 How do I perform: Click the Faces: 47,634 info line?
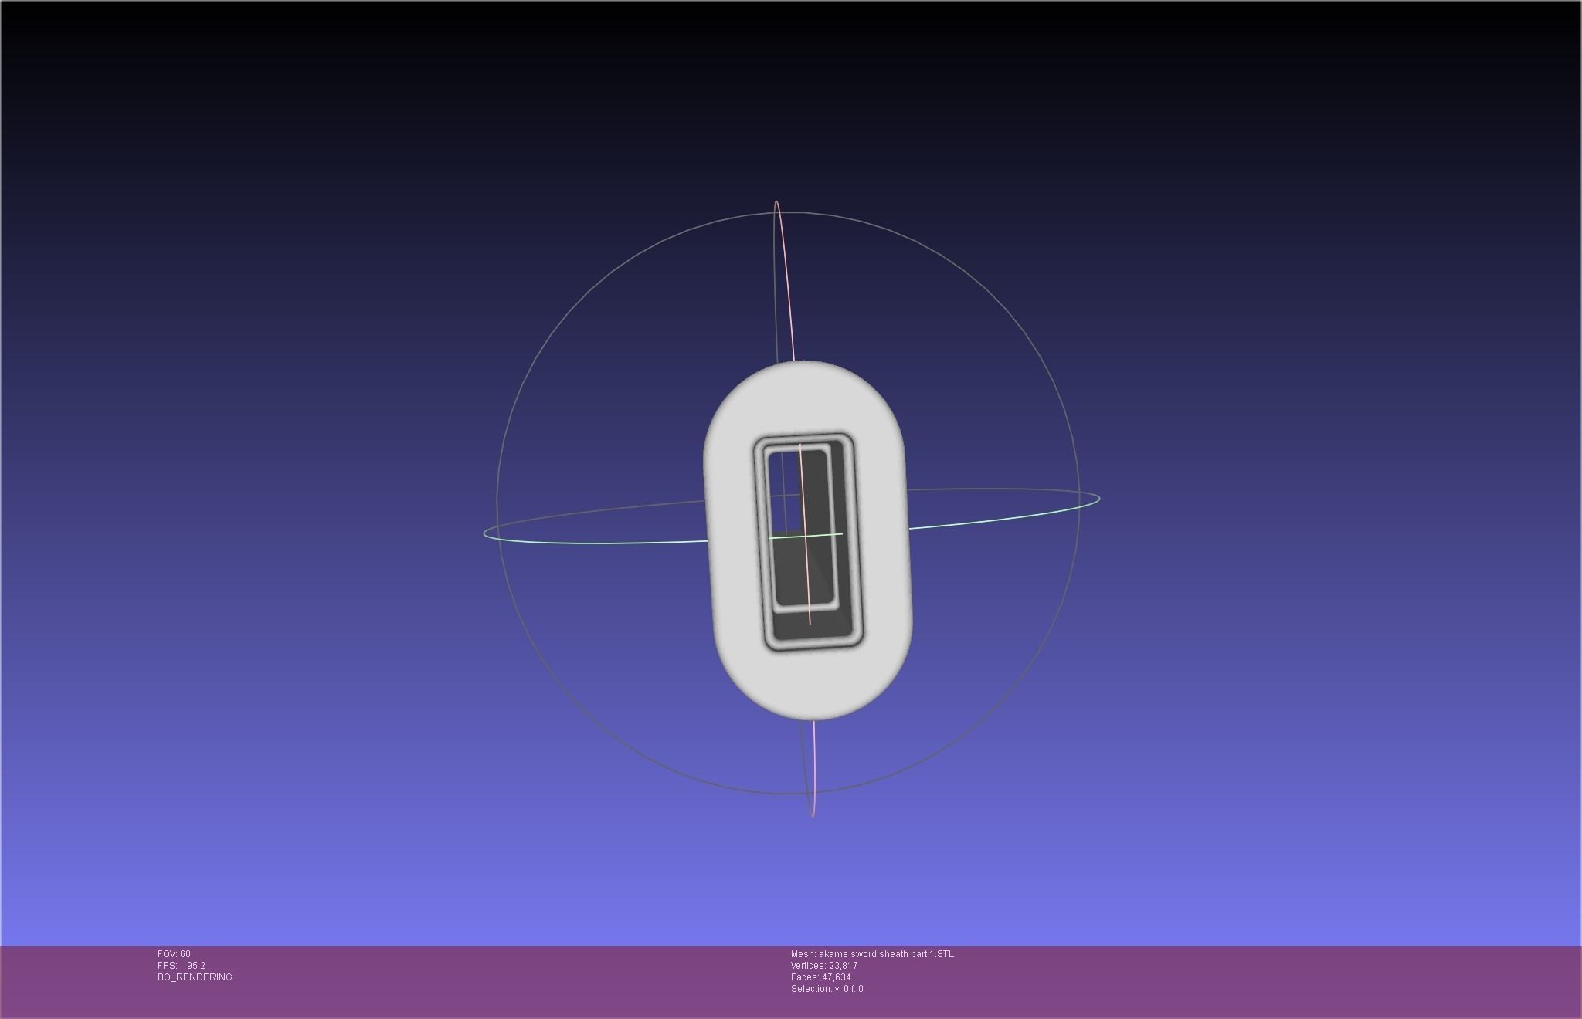pyautogui.click(x=820, y=977)
